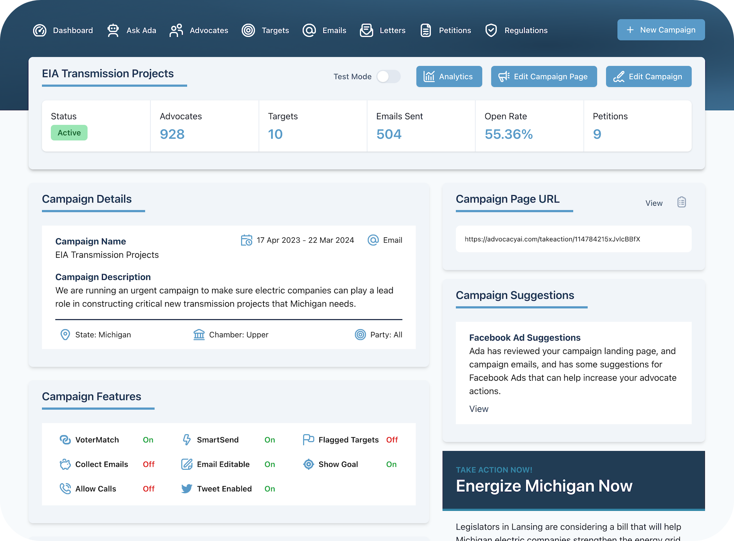The image size is (734, 541).
Task: Open the Analytics button
Action: tap(449, 76)
